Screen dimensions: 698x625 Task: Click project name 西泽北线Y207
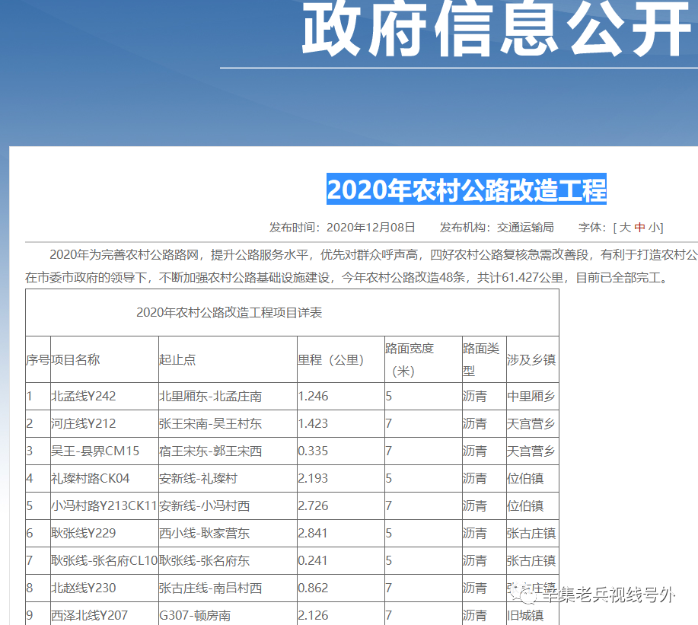89,616
